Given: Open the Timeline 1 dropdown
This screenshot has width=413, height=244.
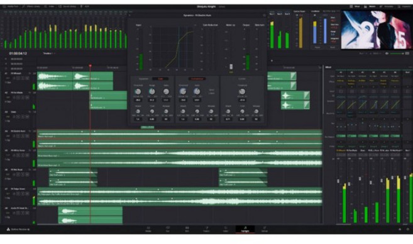Looking at the screenshot, I should [49, 53].
